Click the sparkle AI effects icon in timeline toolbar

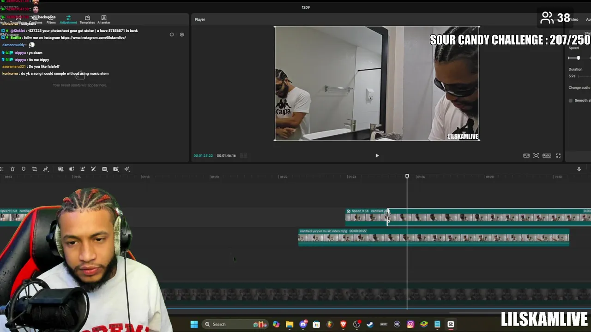coord(127,169)
